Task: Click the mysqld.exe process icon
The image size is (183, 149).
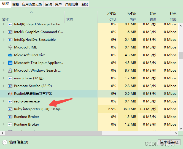Action: click(10, 78)
